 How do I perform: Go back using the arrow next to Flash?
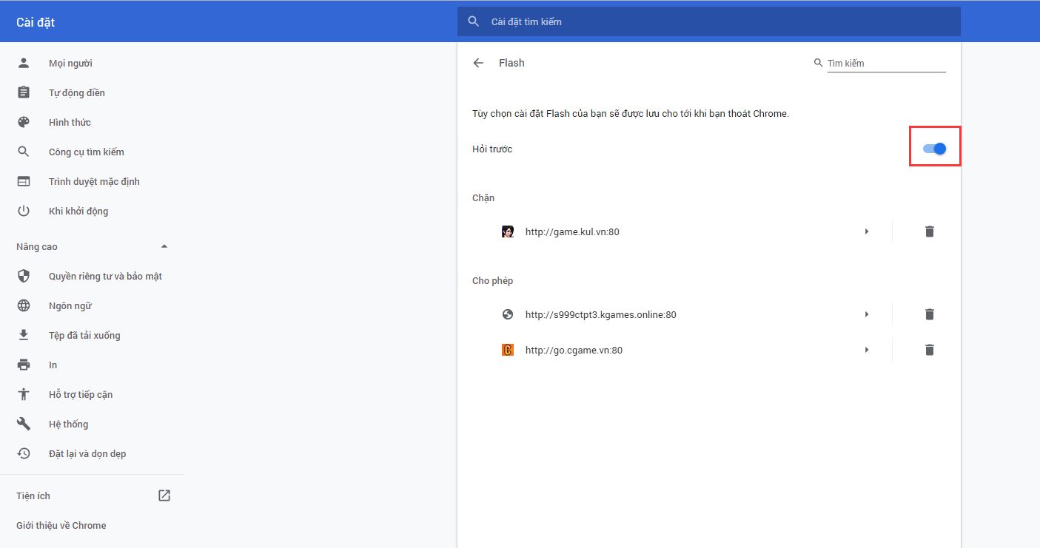478,63
